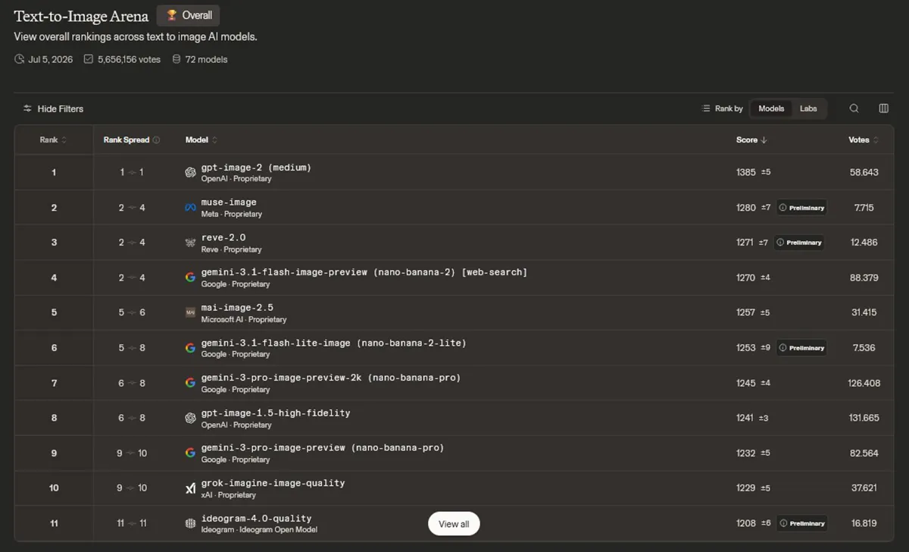Select Models in Rank by switch
Screen dimensions: 909x552
tap(771, 108)
